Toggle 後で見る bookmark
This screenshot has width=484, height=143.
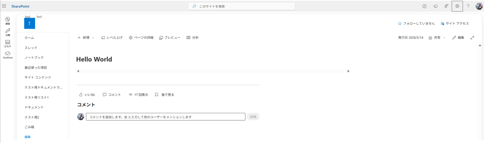[164, 95]
